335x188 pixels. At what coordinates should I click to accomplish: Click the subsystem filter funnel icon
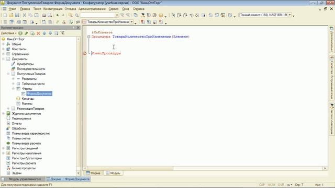click(x=62, y=33)
